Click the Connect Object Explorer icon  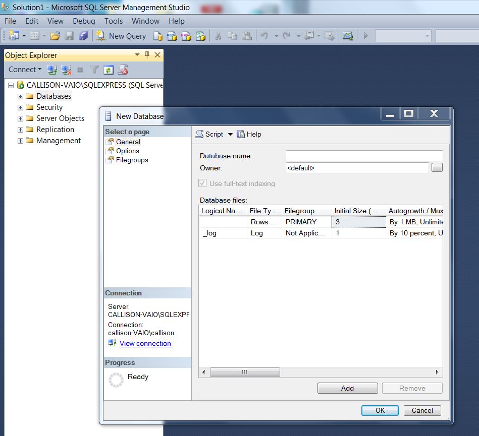click(52, 70)
